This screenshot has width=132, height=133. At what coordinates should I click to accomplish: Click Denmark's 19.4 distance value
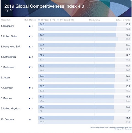128,122
